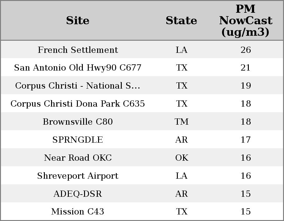Open the Near Road OKC site
The height and width of the screenshot is (221, 284).
[78, 158]
